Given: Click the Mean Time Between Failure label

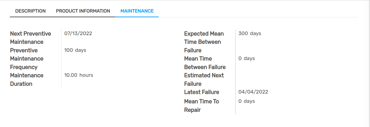Looking at the screenshot, I should (x=205, y=63).
